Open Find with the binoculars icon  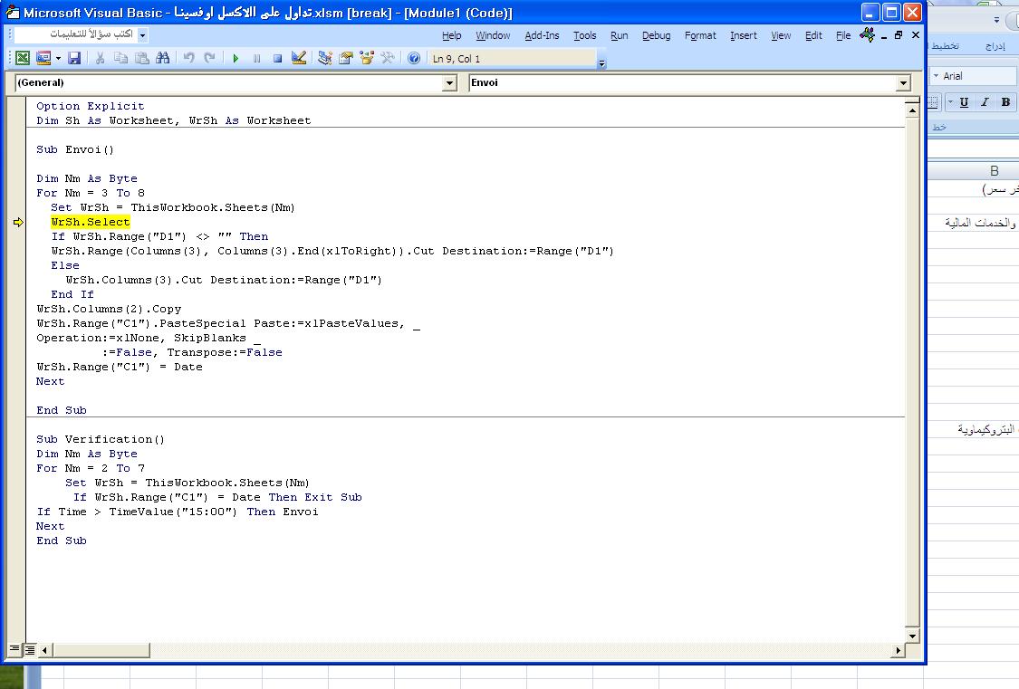click(x=162, y=59)
